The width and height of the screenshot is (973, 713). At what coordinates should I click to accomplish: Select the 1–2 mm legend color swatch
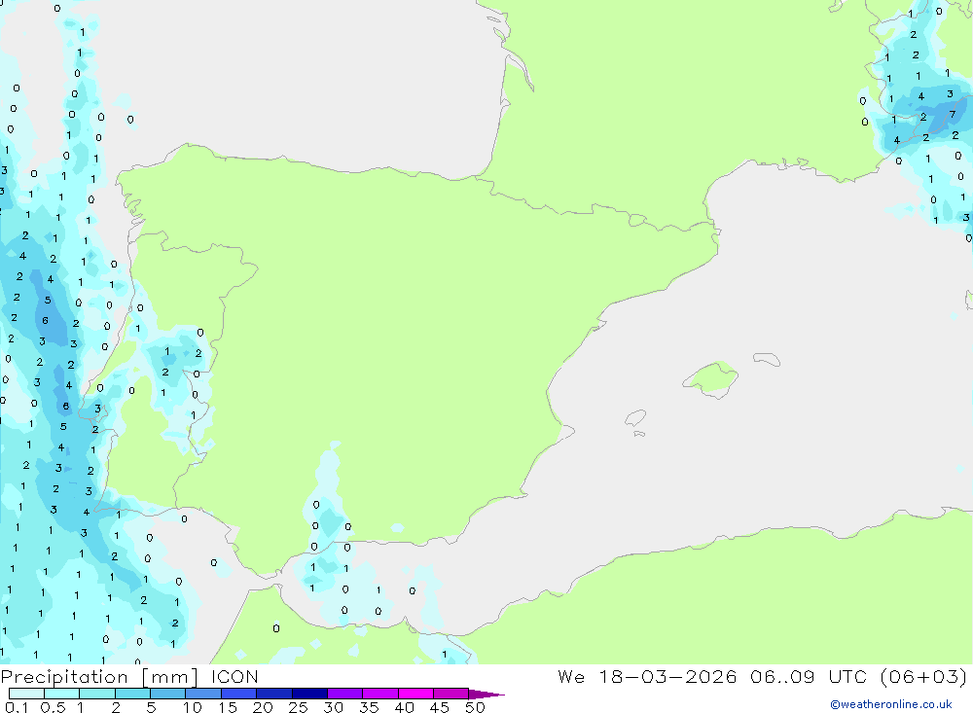coord(97,694)
